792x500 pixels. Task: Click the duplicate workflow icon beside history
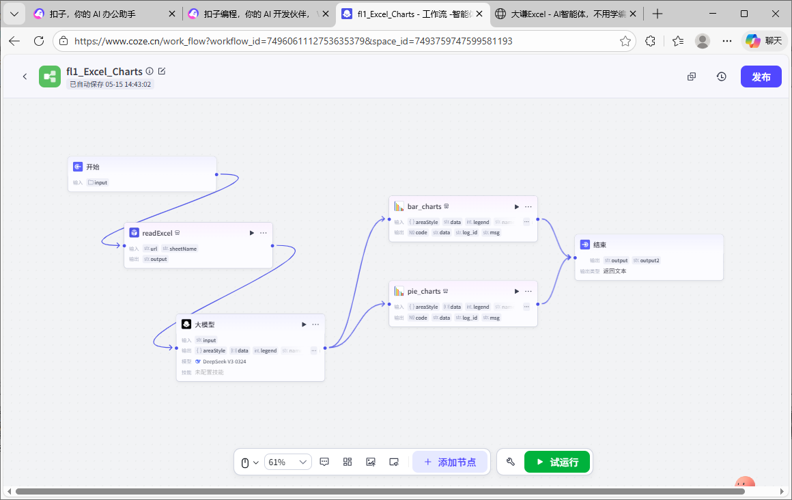[692, 77]
